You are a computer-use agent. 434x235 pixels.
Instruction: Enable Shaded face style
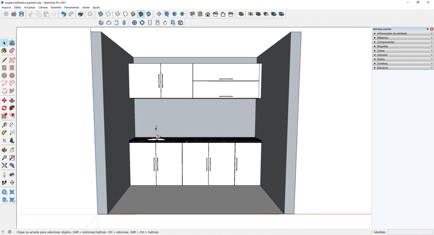(x=133, y=14)
